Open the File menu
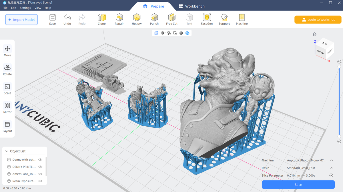The image size is (343, 192). coord(5,8)
